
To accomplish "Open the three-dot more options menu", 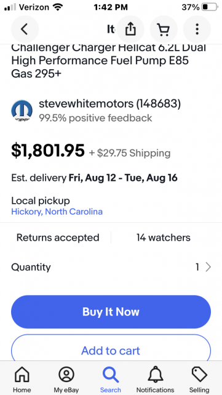I will [x=197, y=29].
